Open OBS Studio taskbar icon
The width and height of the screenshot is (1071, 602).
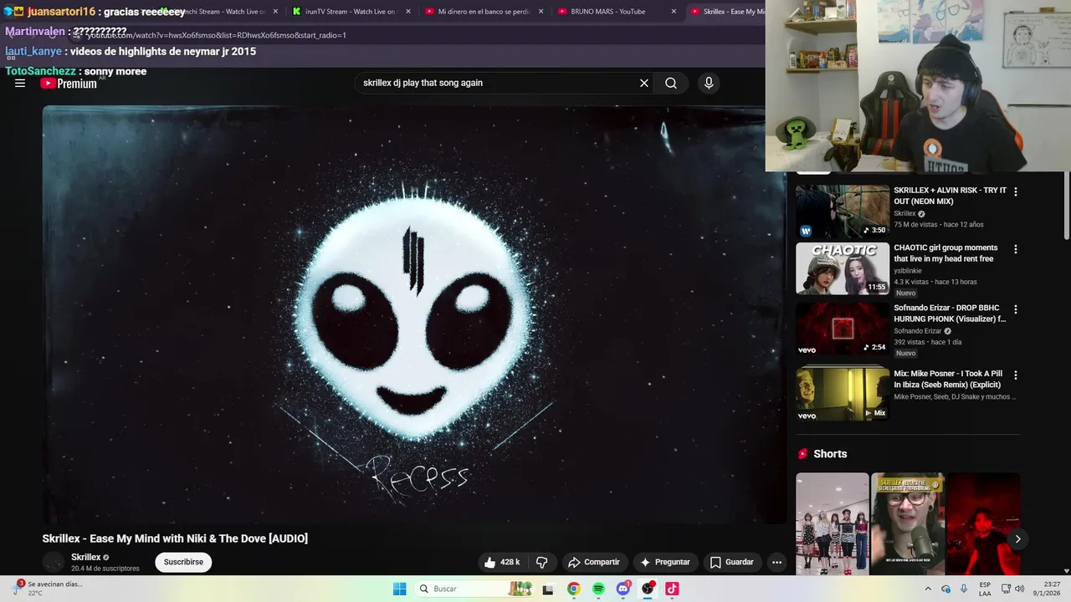click(x=648, y=589)
